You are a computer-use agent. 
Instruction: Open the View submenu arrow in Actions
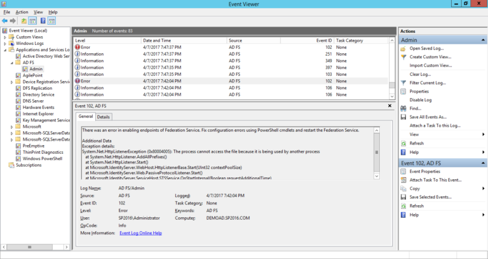pos(484,134)
